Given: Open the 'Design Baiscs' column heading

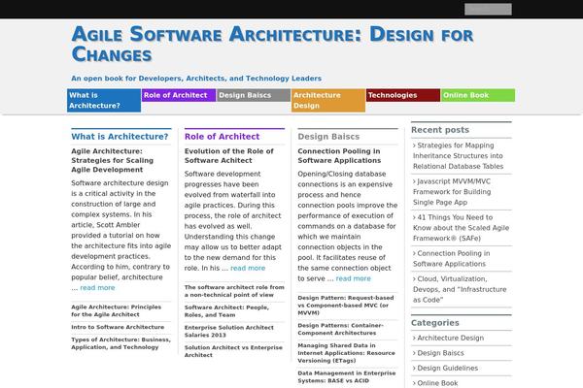Looking at the screenshot, I should pos(328,137).
